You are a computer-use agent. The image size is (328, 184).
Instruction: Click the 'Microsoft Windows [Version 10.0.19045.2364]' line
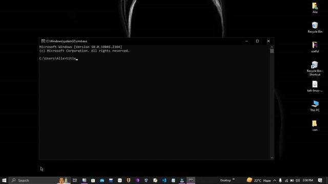coord(80,47)
